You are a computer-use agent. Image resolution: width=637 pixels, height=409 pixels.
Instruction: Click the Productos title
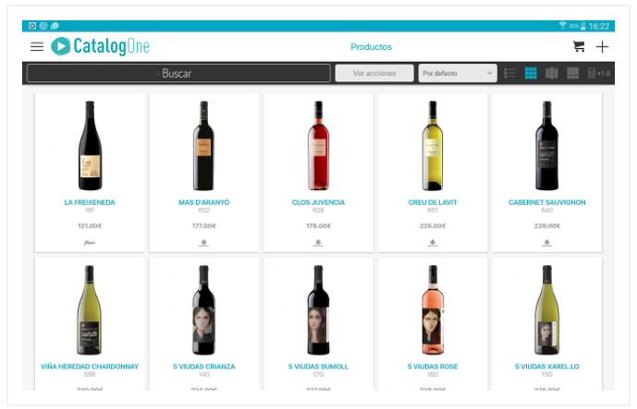coord(372,47)
